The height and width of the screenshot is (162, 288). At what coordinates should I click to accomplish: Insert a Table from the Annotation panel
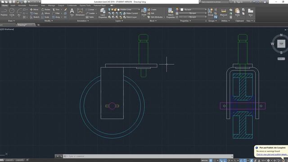[90, 17]
